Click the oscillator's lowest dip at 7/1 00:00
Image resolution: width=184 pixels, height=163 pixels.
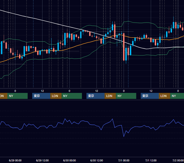[124, 136]
